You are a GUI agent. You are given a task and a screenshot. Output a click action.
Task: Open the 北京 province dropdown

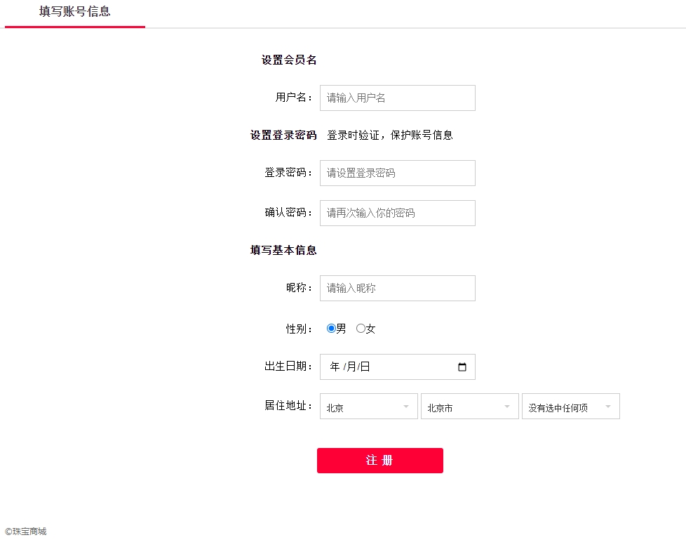pos(368,407)
